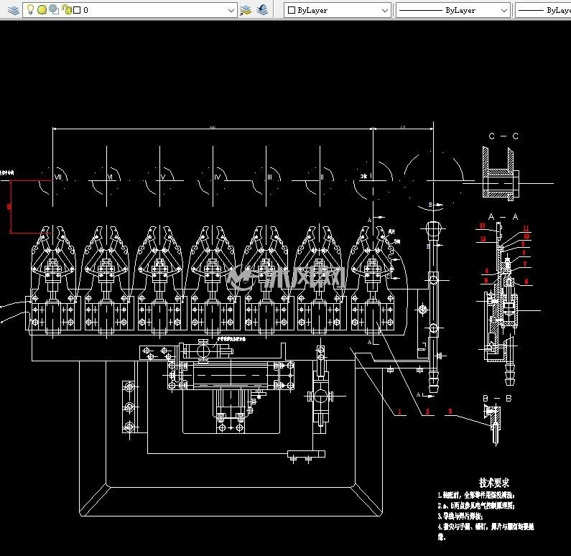This screenshot has width=571, height=556.
Task: Select station label II in drawing
Action: point(322,177)
